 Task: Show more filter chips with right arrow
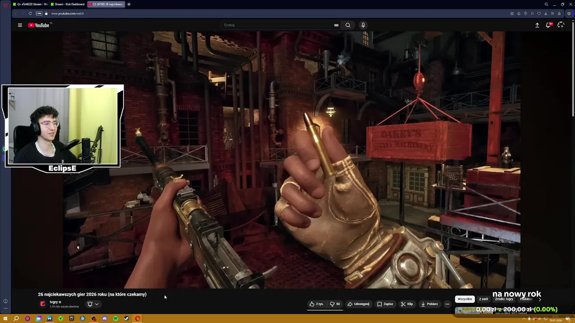pyautogui.click(x=540, y=299)
